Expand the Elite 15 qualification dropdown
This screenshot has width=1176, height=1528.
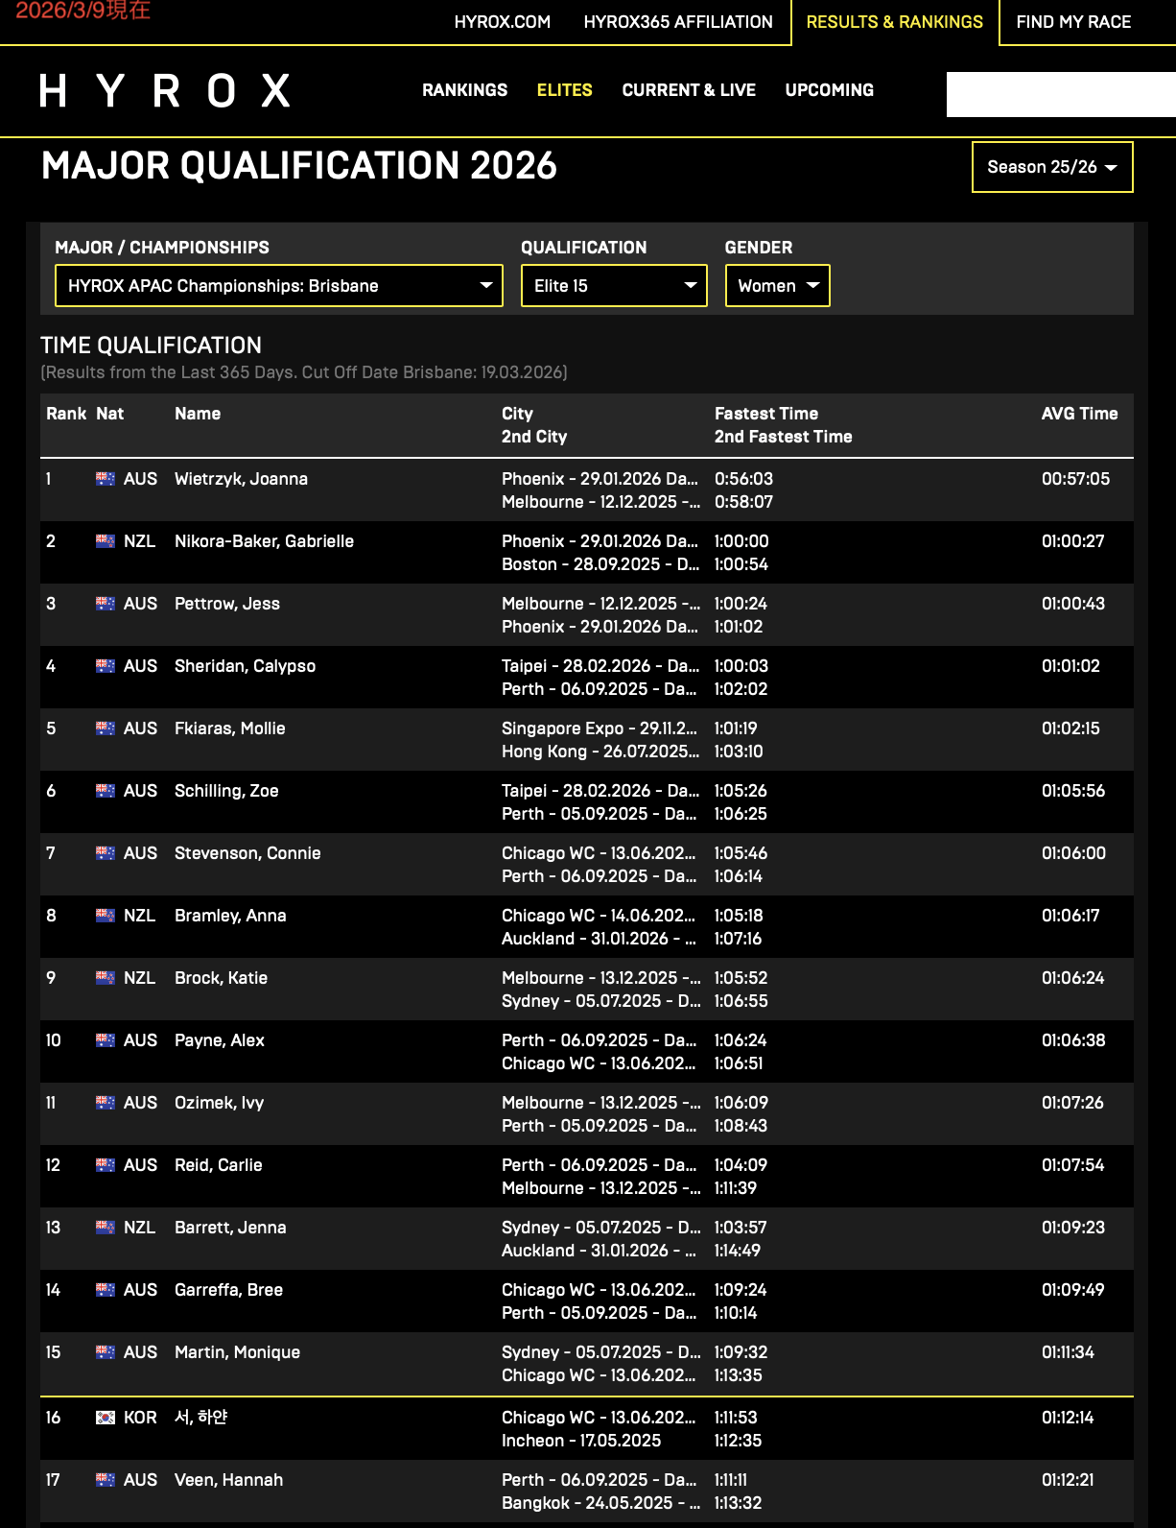point(614,286)
